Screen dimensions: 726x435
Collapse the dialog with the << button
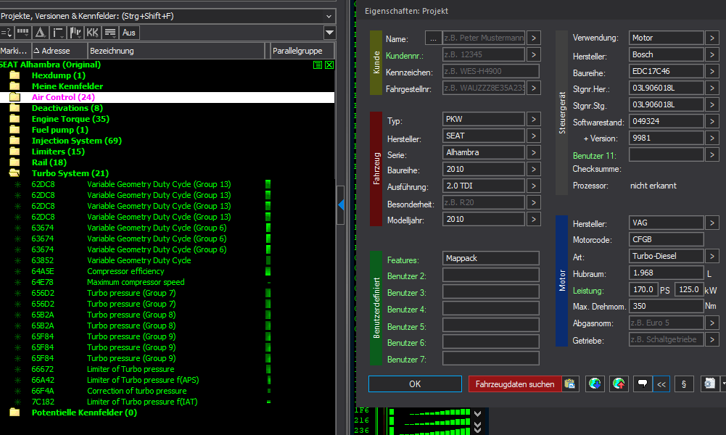click(x=661, y=384)
